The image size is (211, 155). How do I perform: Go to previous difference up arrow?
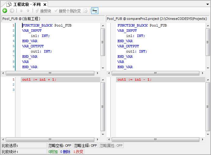(x=28, y=11)
